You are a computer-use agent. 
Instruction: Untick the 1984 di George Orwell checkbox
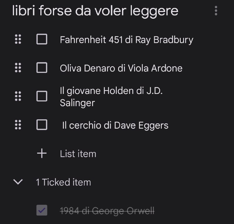[x=42, y=210]
